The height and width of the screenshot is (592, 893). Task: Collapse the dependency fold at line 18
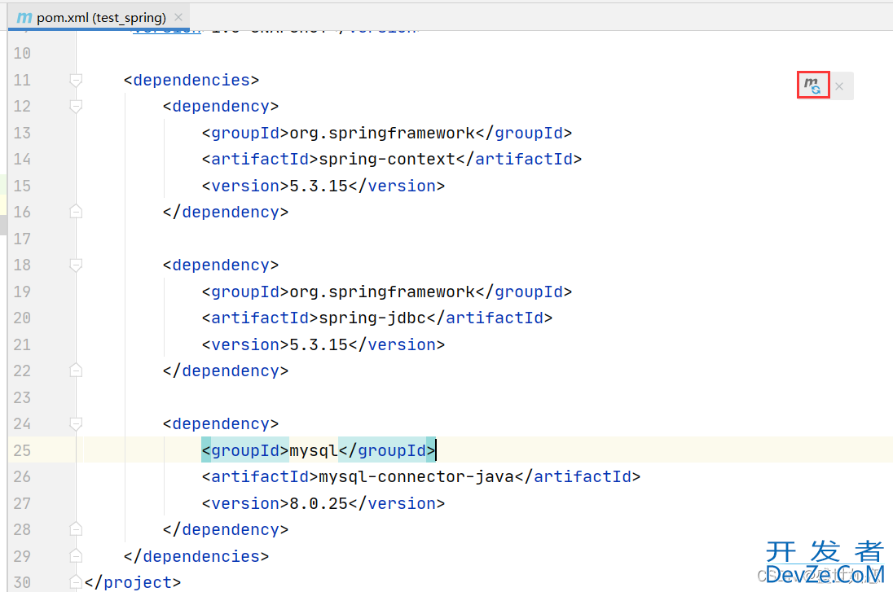[76, 265]
